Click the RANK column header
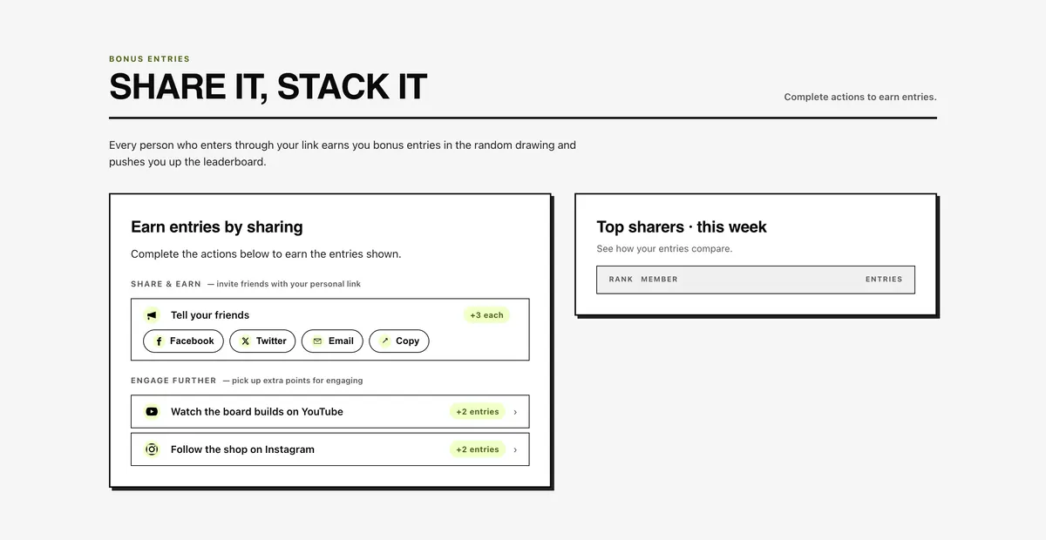This screenshot has width=1046, height=540. (621, 280)
